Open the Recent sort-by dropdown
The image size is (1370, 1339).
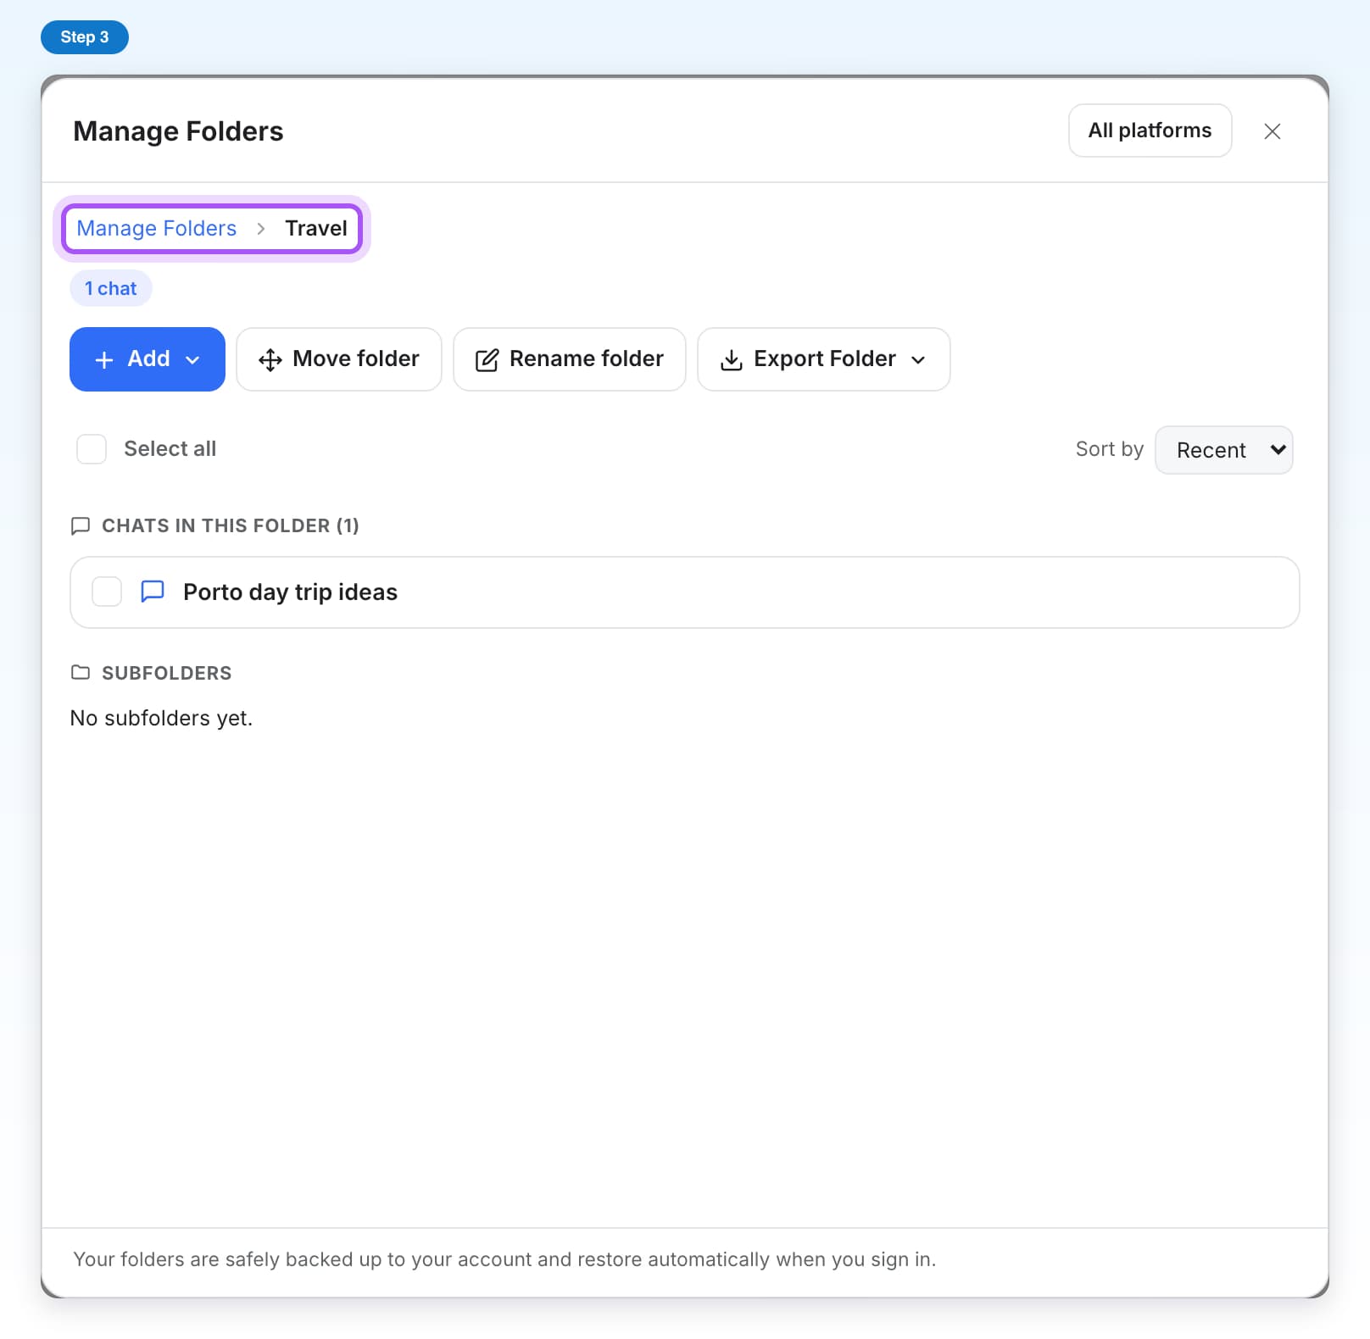pyautogui.click(x=1224, y=450)
